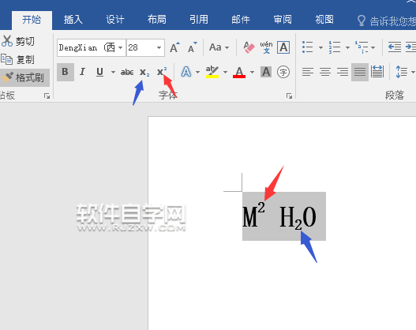Viewport: 416px width, 330px height.
Task: Open the font name dropdown
Action: 121,47
